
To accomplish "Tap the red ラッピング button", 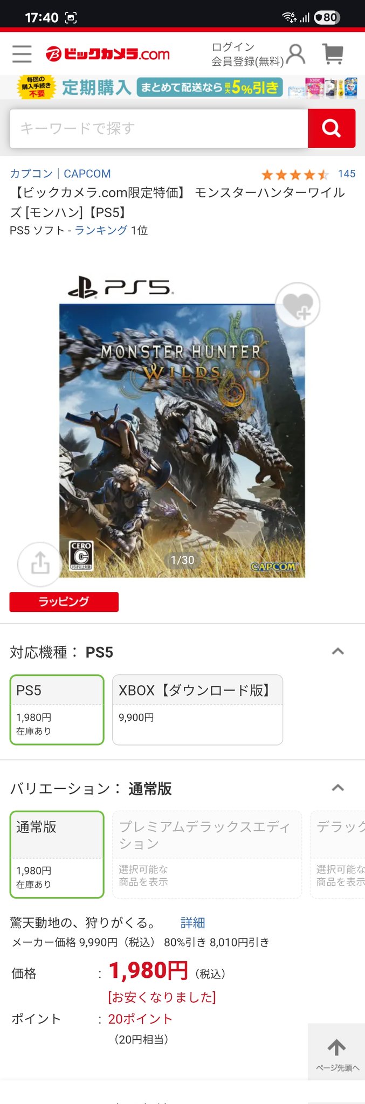I will [64, 602].
